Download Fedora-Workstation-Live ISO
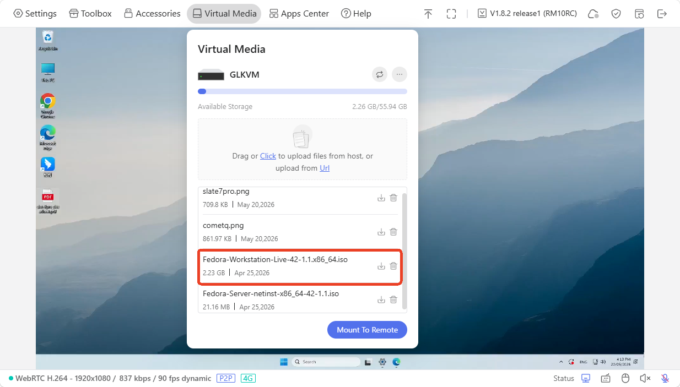This screenshot has height=387, width=680. click(x=381, y=266)
